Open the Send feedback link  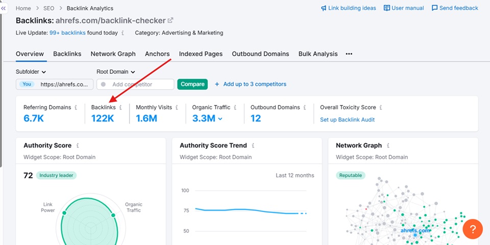(x=459, y=8)
